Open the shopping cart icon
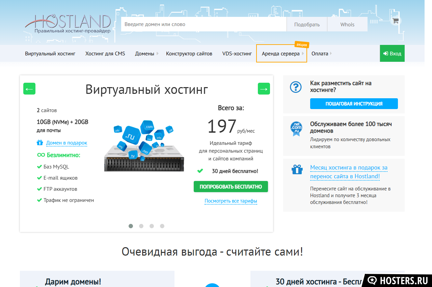The height and width of the screenshot is (287, 432). point(396,21)
